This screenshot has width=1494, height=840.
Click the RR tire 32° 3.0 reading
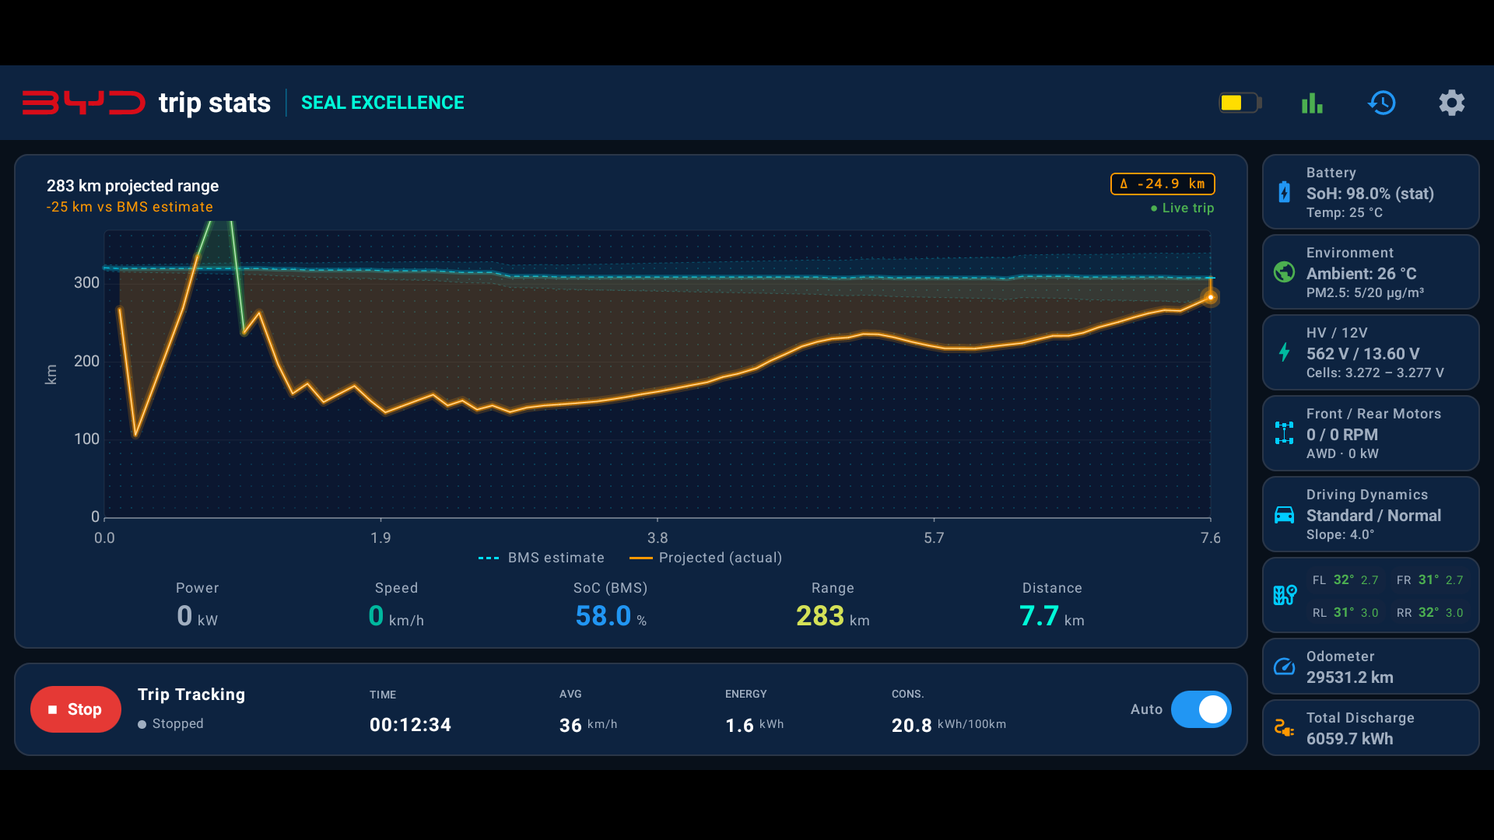pyautogui.click(x=1429, y=613)
